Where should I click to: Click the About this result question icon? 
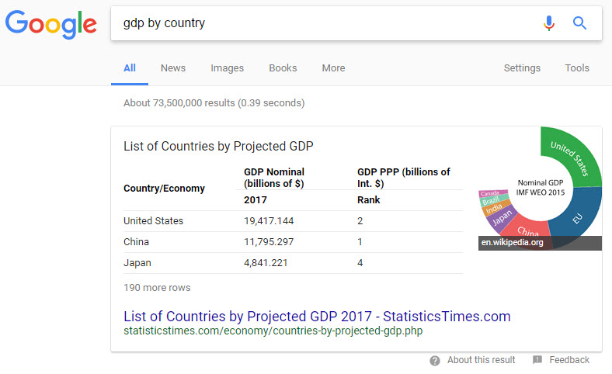coord(435,360)
